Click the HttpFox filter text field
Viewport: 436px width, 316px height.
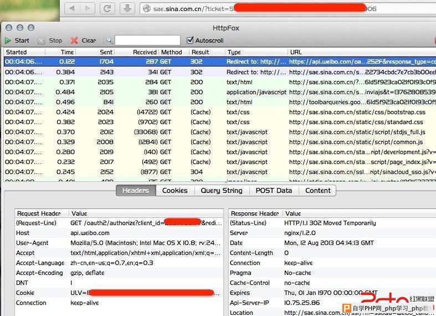coord(147,40)
